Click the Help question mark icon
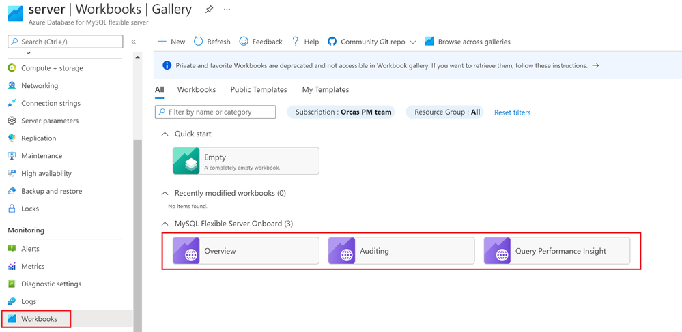Viewport: 682px width, 332px height. coord(296,42)
